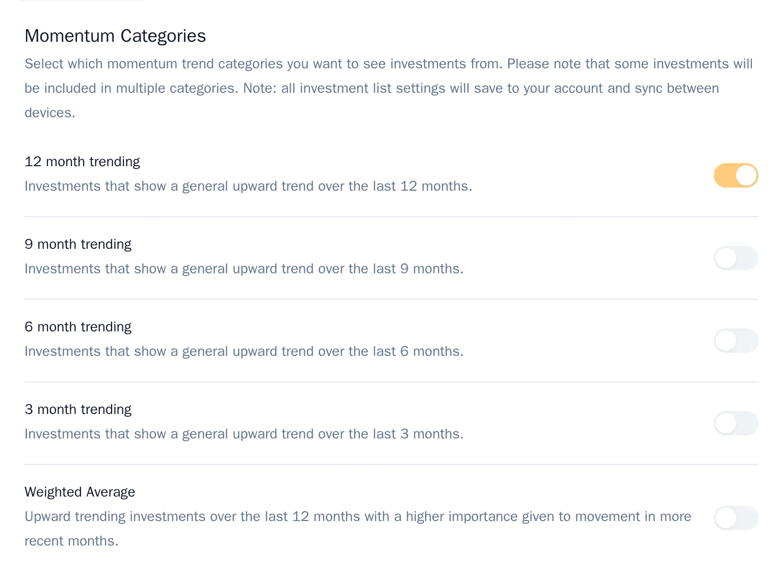
Task: Click the Momentum Categories heading
Action: pyautogui.click(x=115, y=36)
